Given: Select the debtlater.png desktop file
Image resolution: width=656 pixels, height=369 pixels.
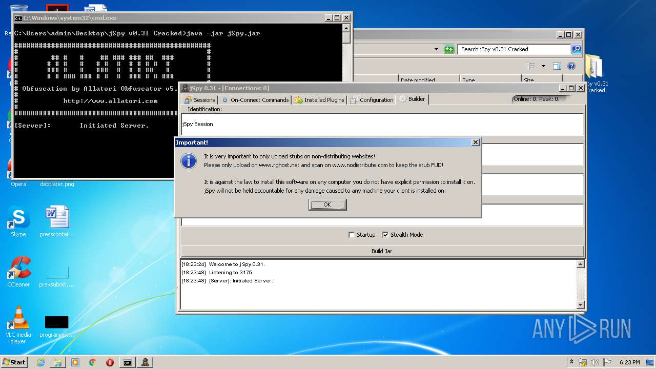Looking at the screenshot, I should (57, 183).
